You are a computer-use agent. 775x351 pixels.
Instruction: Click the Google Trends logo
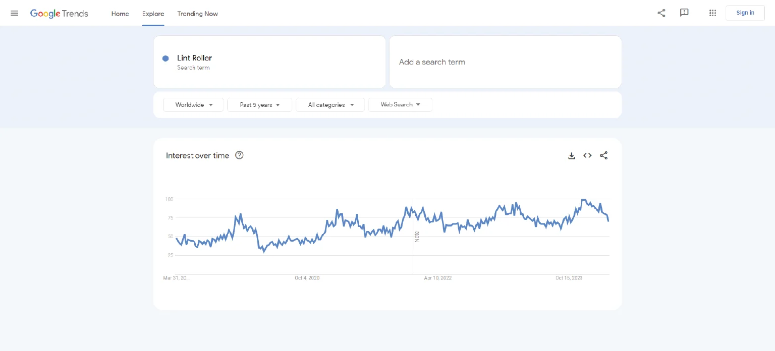click(59, 14)
